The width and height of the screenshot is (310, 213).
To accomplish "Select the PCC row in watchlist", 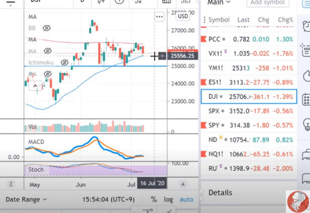I will pyautogui.click(x=249, y=39).
